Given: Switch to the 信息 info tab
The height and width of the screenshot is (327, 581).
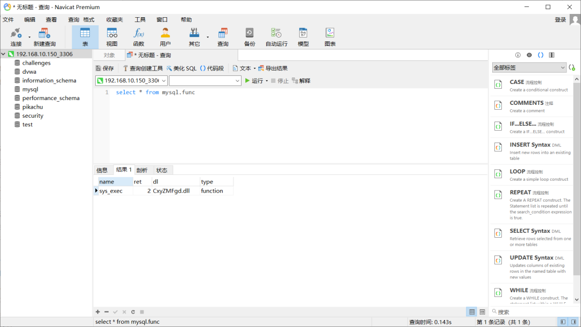Looking at the screenshot, I should click(x=102, y=170).
